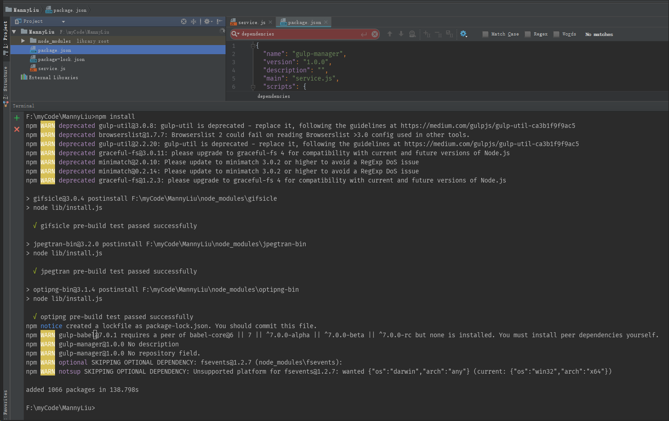Hide the Project tool window icon
Screen dimensions: 669x421
(x=220, y=21)
